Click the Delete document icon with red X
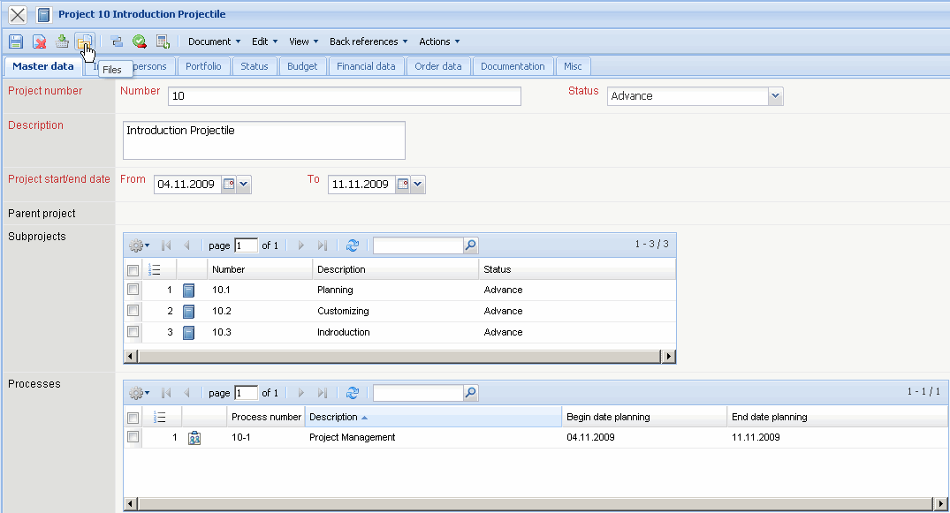The width and height of the screenshot is (950, 513). [40, 41]
